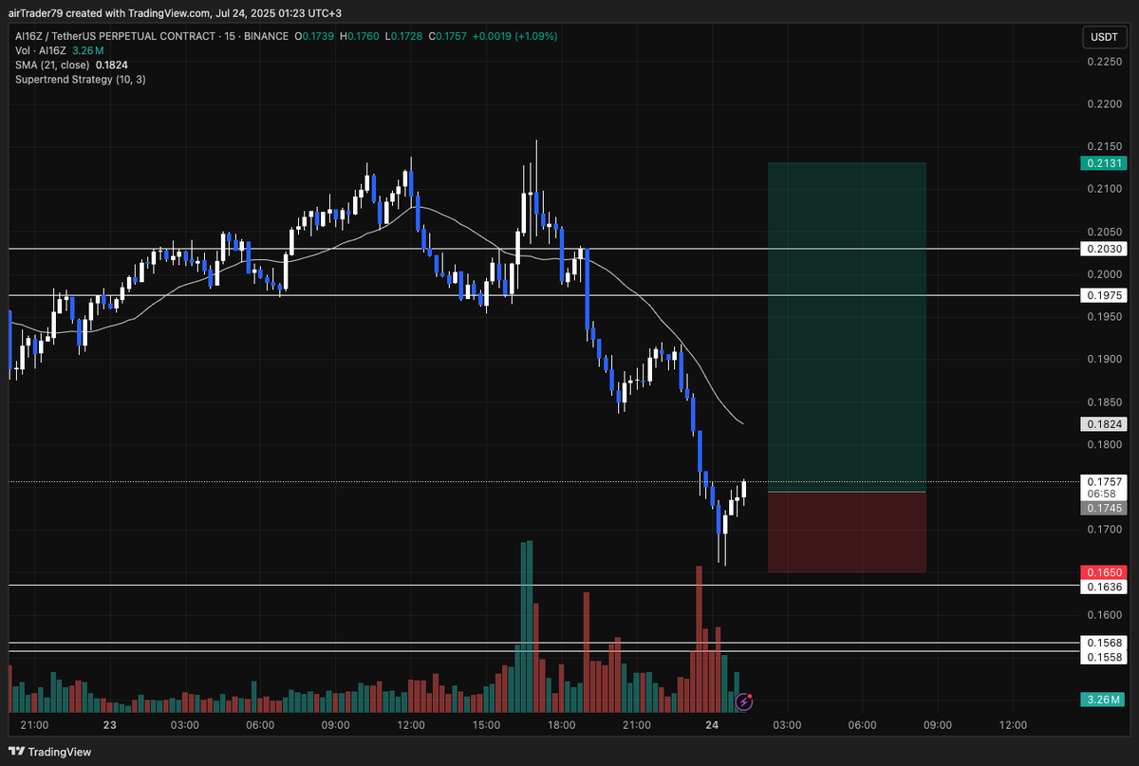Click the purple lightning bolt icon
The image size is (1139, 766).
746,702
